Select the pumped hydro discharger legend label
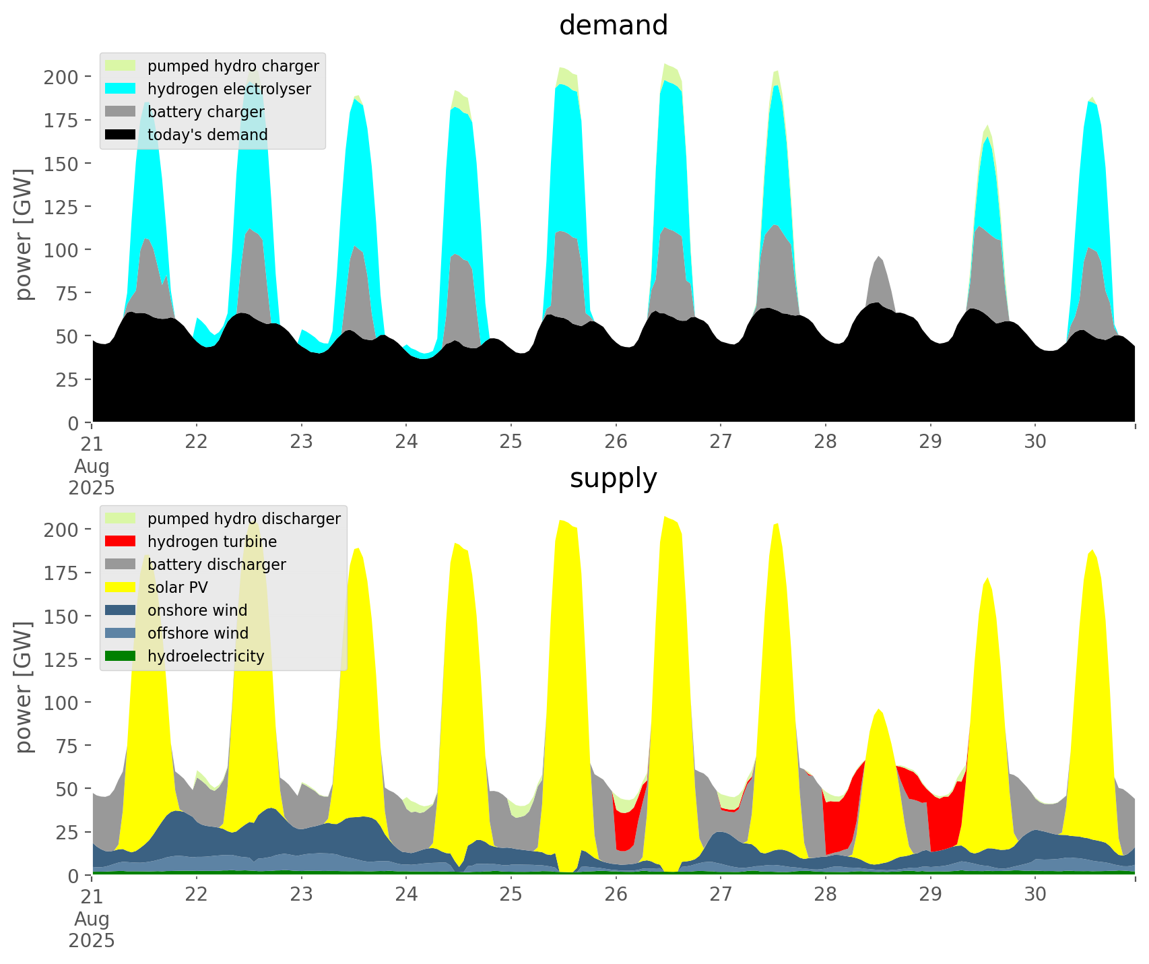Image resolution: width=1149 pixels, height=964 pixels. tap(244, 519)
